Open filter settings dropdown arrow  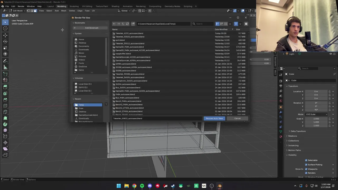pyautogui.click(x=240, y=24)
